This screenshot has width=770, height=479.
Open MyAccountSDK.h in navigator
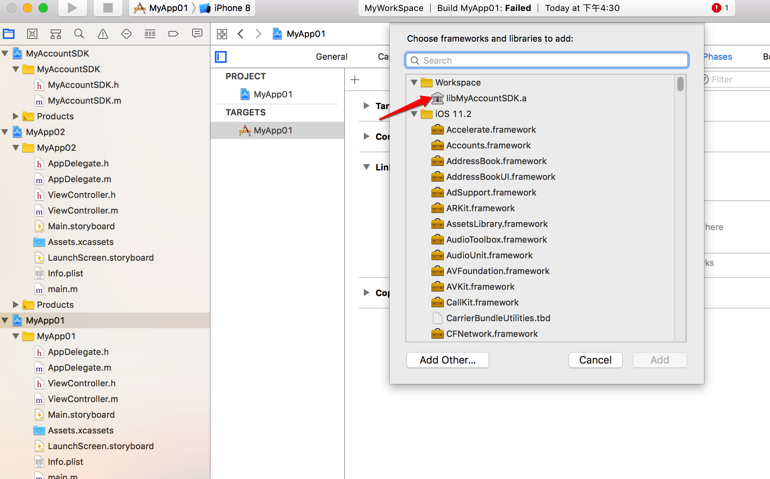click(77, 85)
